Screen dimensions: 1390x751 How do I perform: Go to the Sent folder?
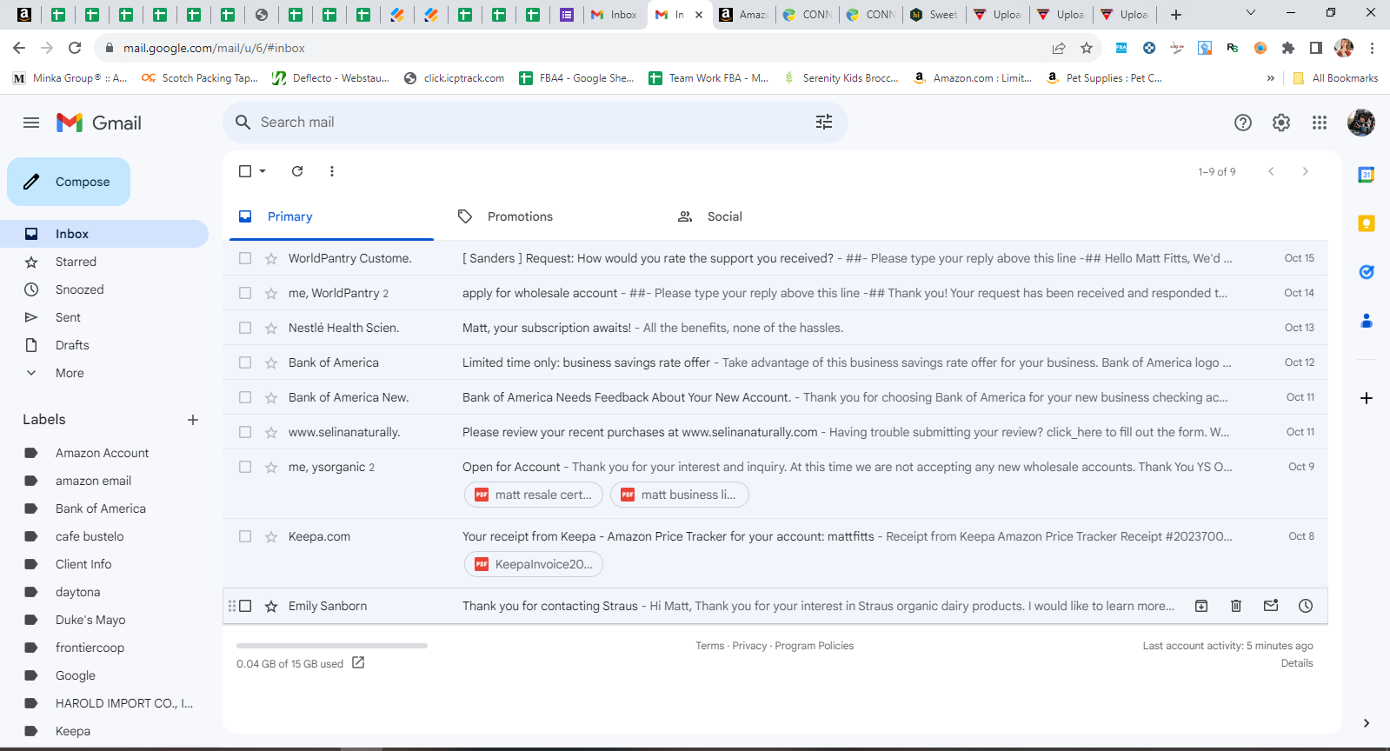[68, 317]
